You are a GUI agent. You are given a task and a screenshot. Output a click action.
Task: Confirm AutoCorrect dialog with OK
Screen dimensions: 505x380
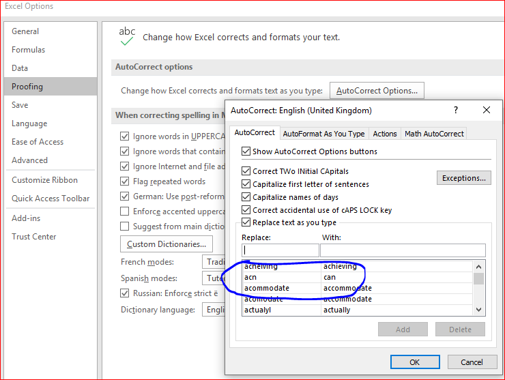coord(415,362)
